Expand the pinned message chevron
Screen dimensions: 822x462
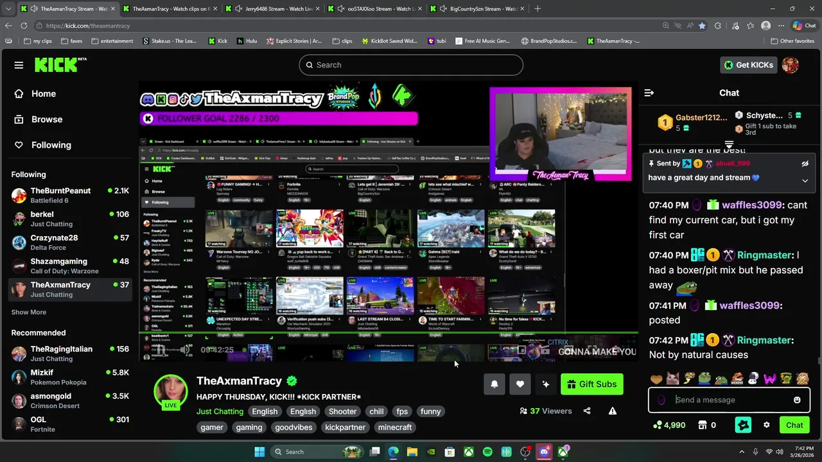805,181
